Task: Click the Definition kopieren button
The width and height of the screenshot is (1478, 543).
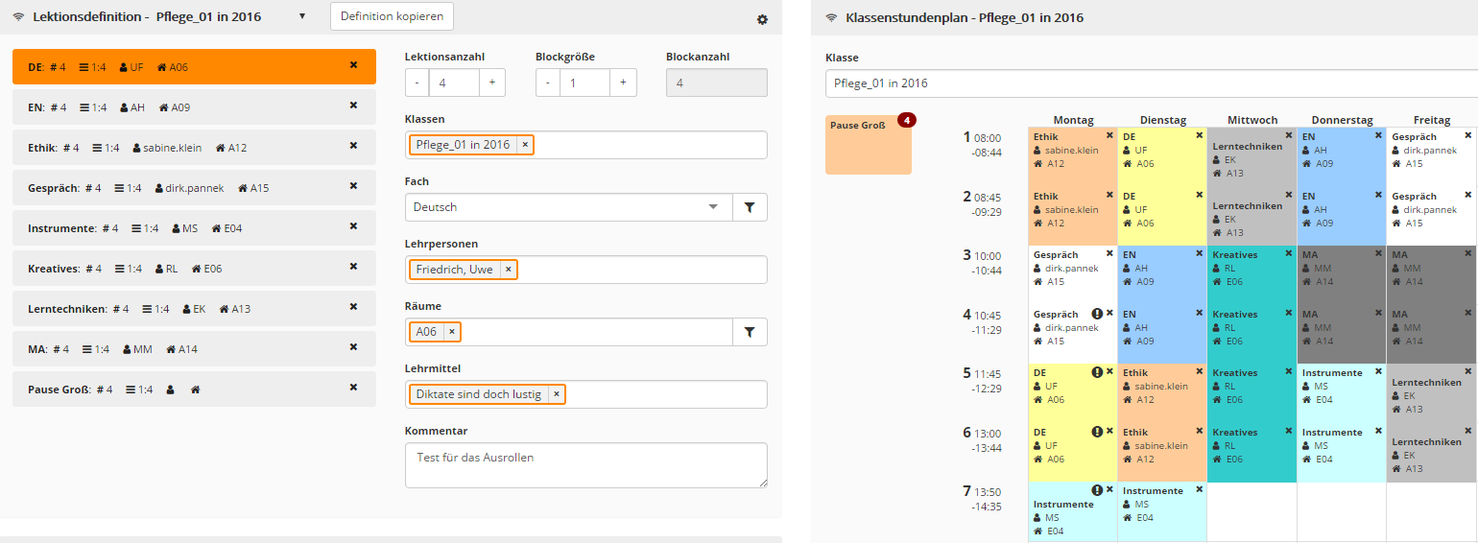Action: coord(392,16)
